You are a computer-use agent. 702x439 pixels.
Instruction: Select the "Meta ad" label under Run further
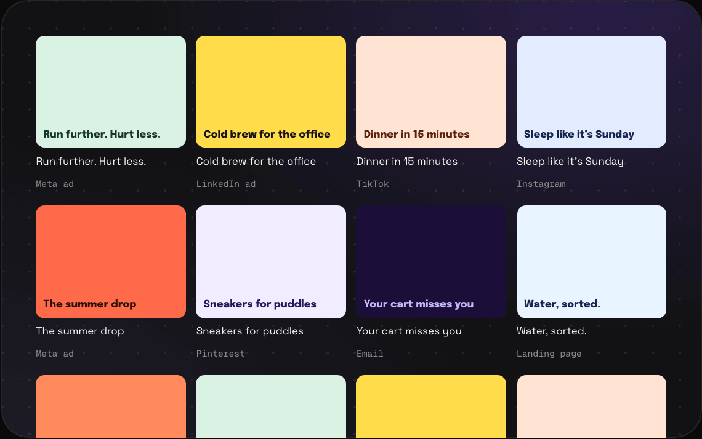point(55,184)
